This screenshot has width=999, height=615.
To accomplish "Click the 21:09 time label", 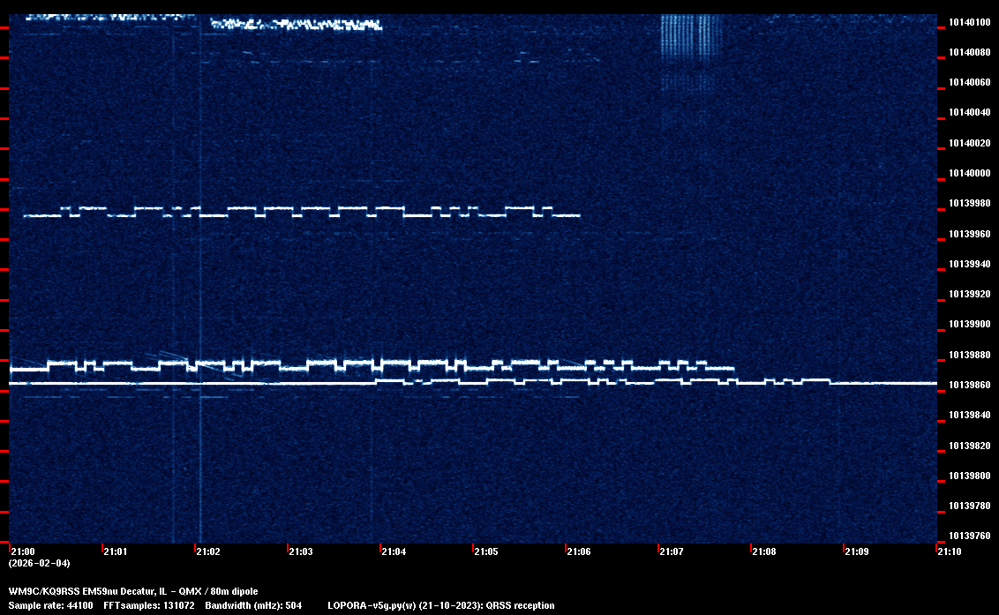I will click(857, 551).
